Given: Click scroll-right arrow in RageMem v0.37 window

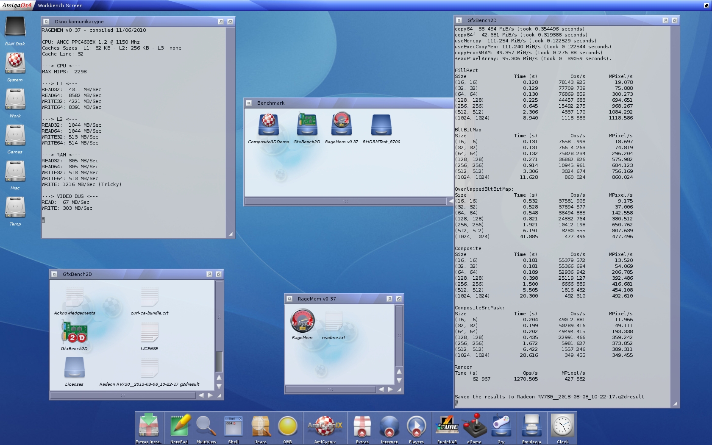Looking at the screenshot, I should pos(390,389).
